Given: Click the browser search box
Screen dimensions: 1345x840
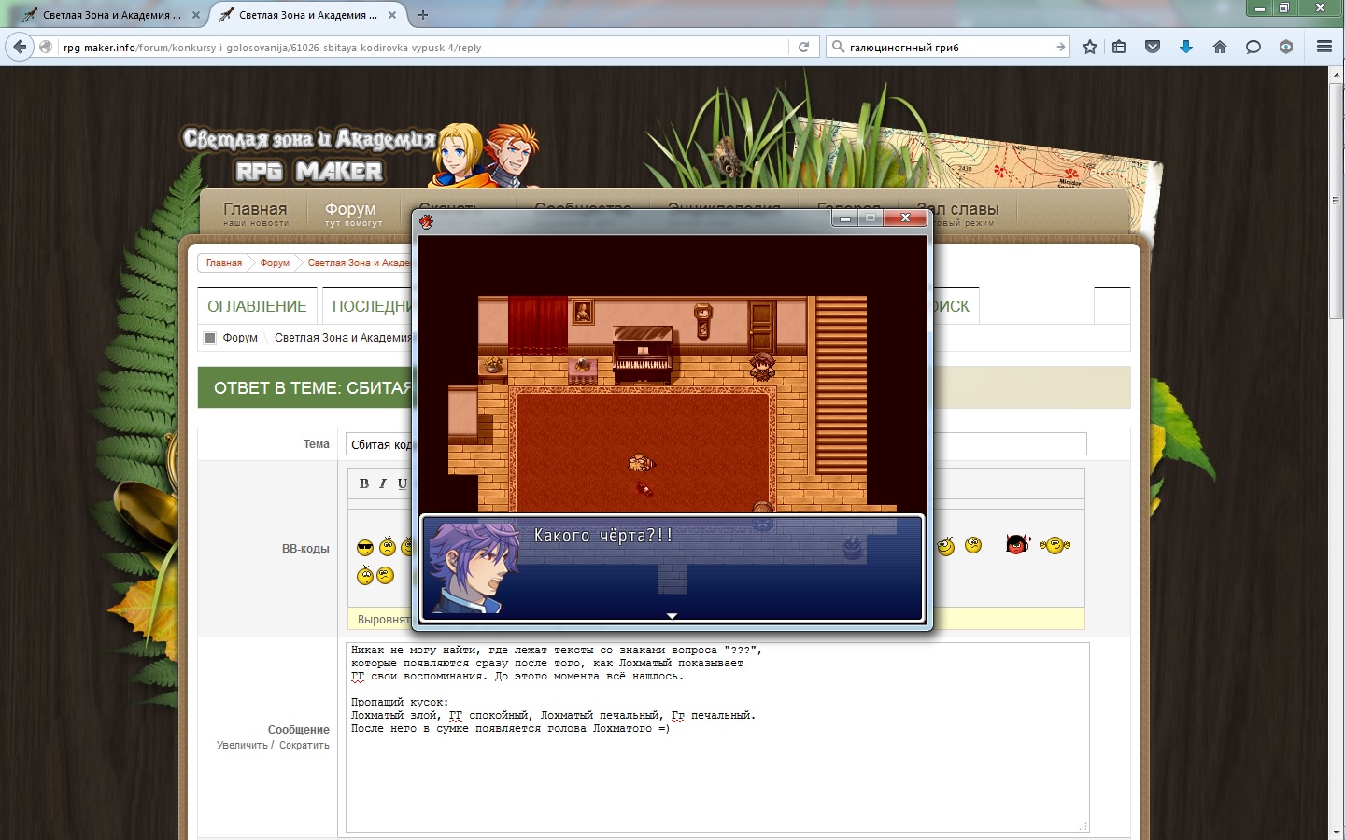Looking at the screenshot, I should (949, 47).
